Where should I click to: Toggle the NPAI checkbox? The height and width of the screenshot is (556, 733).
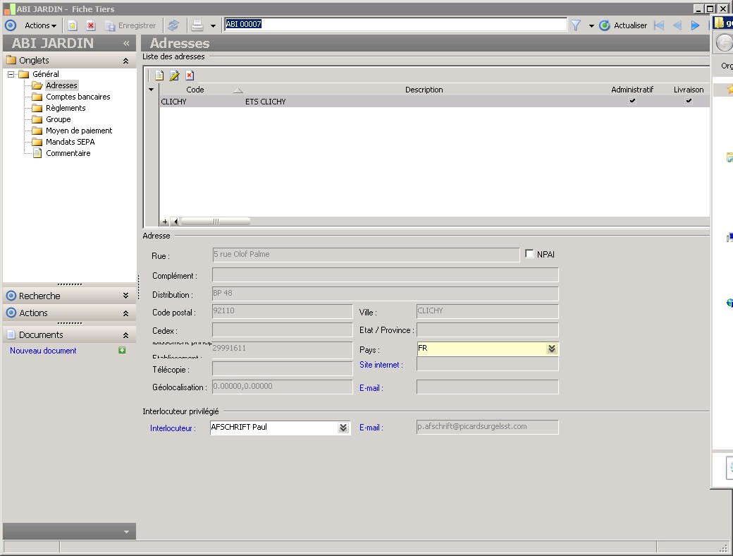[x=530, y=254]
